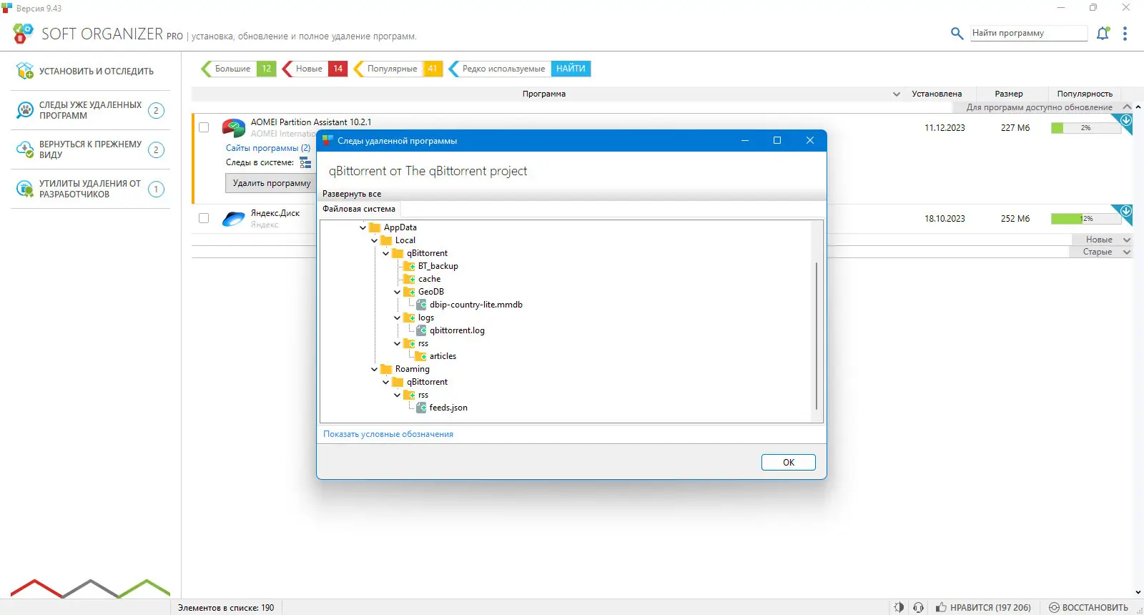This screenshot has height=615, width=1144.
Task: Click the cloud restore-to-previous icon
Action: click(x=25, y=149)
